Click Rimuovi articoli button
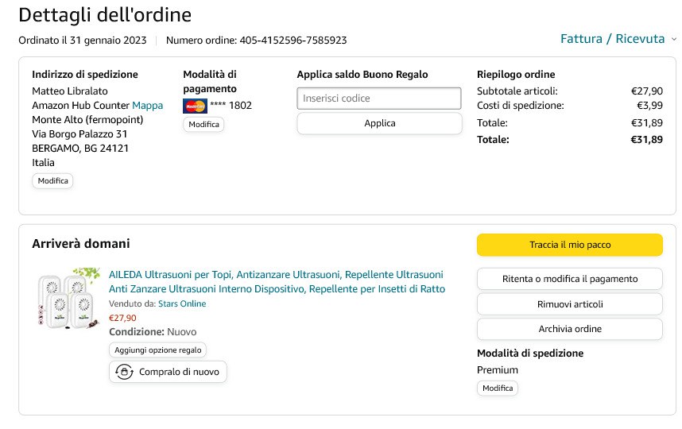 click(x=569, y=304)
